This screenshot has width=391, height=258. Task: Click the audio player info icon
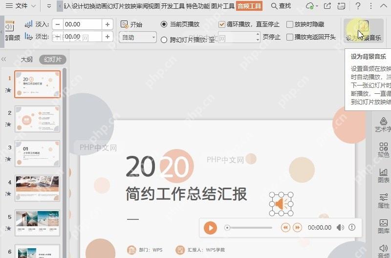[x=352, y=227]
